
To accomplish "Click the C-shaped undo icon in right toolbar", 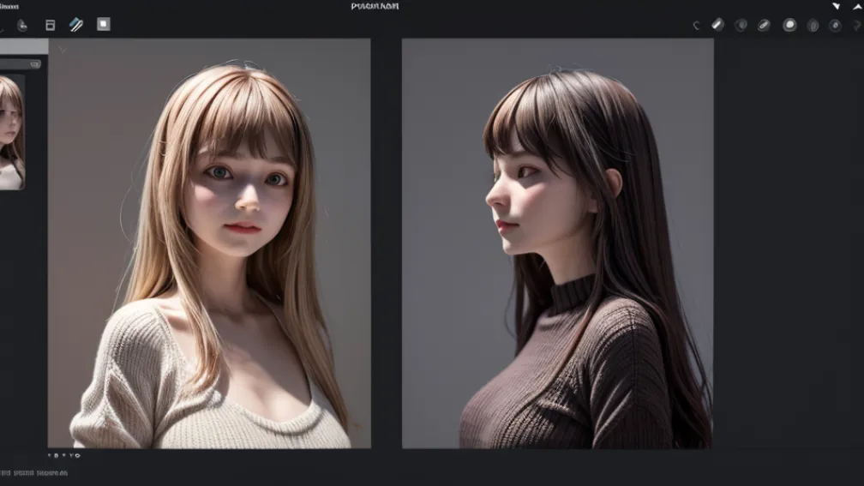I will pos(697,26).
